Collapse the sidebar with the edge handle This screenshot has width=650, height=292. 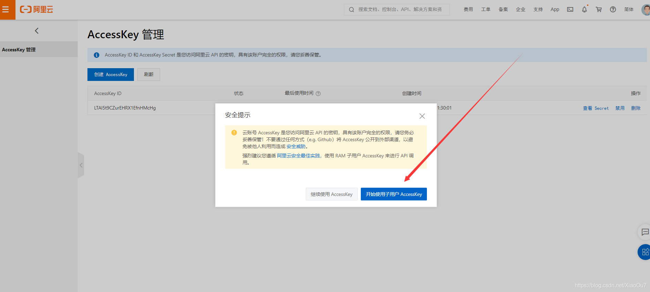(81, 165)
